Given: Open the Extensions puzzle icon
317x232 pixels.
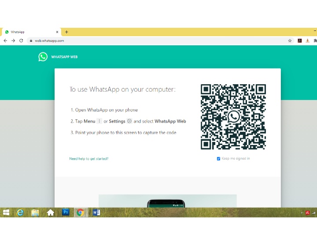Looking at the screenshot, I should (x=315, y=41).
